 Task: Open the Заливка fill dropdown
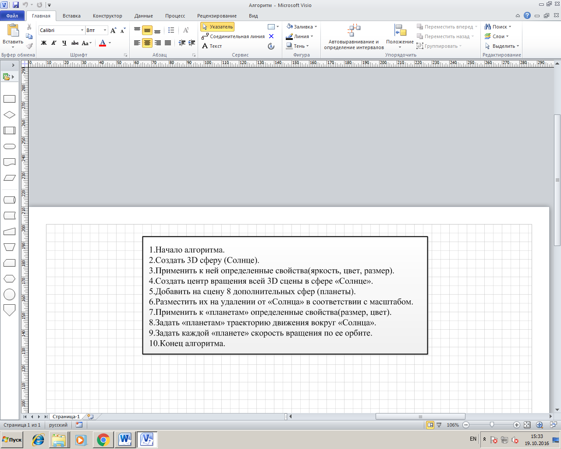tap(302, 27)
